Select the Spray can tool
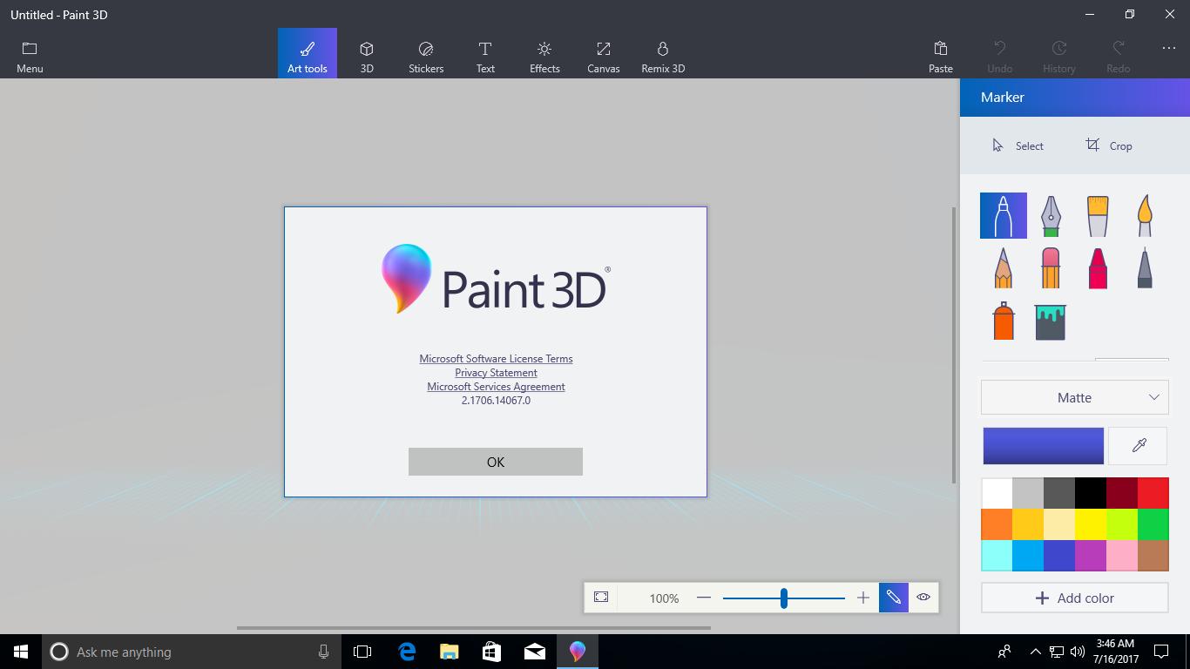Image resolution: width=1190 pixels, height=669 pixels. point(1004,321)
